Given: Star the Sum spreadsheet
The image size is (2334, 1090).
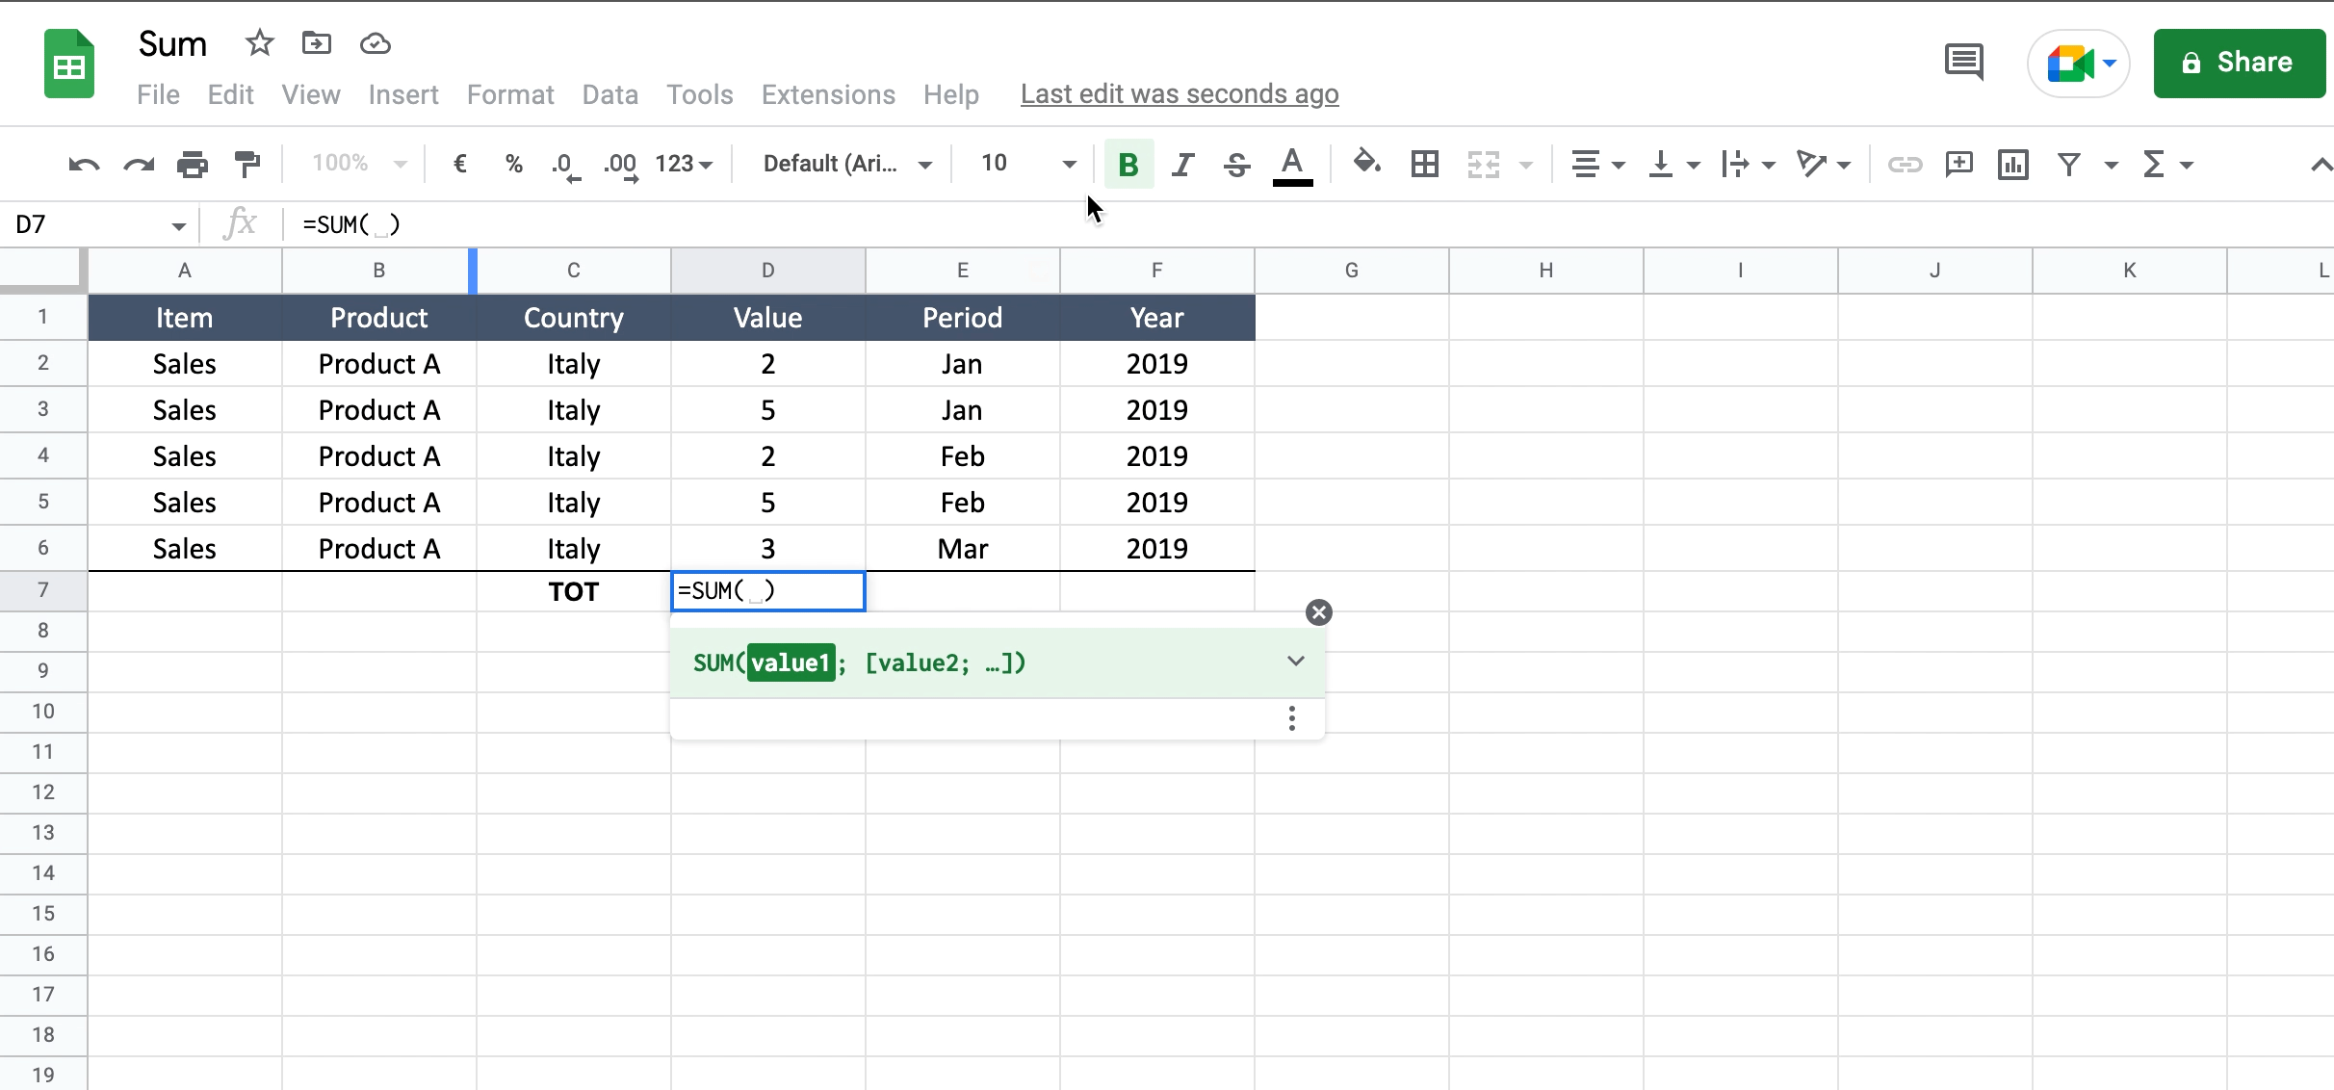Looking at the screenshot, I should (258, 43).
